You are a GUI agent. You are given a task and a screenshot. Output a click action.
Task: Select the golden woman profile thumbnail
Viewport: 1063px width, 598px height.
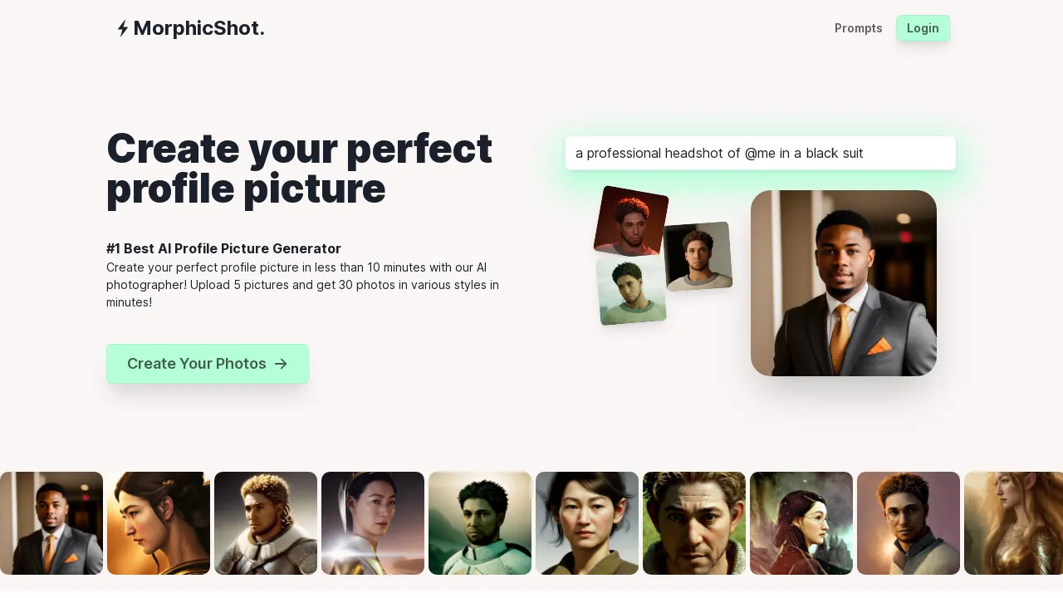tap(158, 522)
